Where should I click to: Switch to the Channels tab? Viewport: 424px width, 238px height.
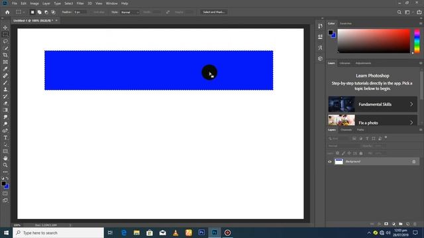346,130
